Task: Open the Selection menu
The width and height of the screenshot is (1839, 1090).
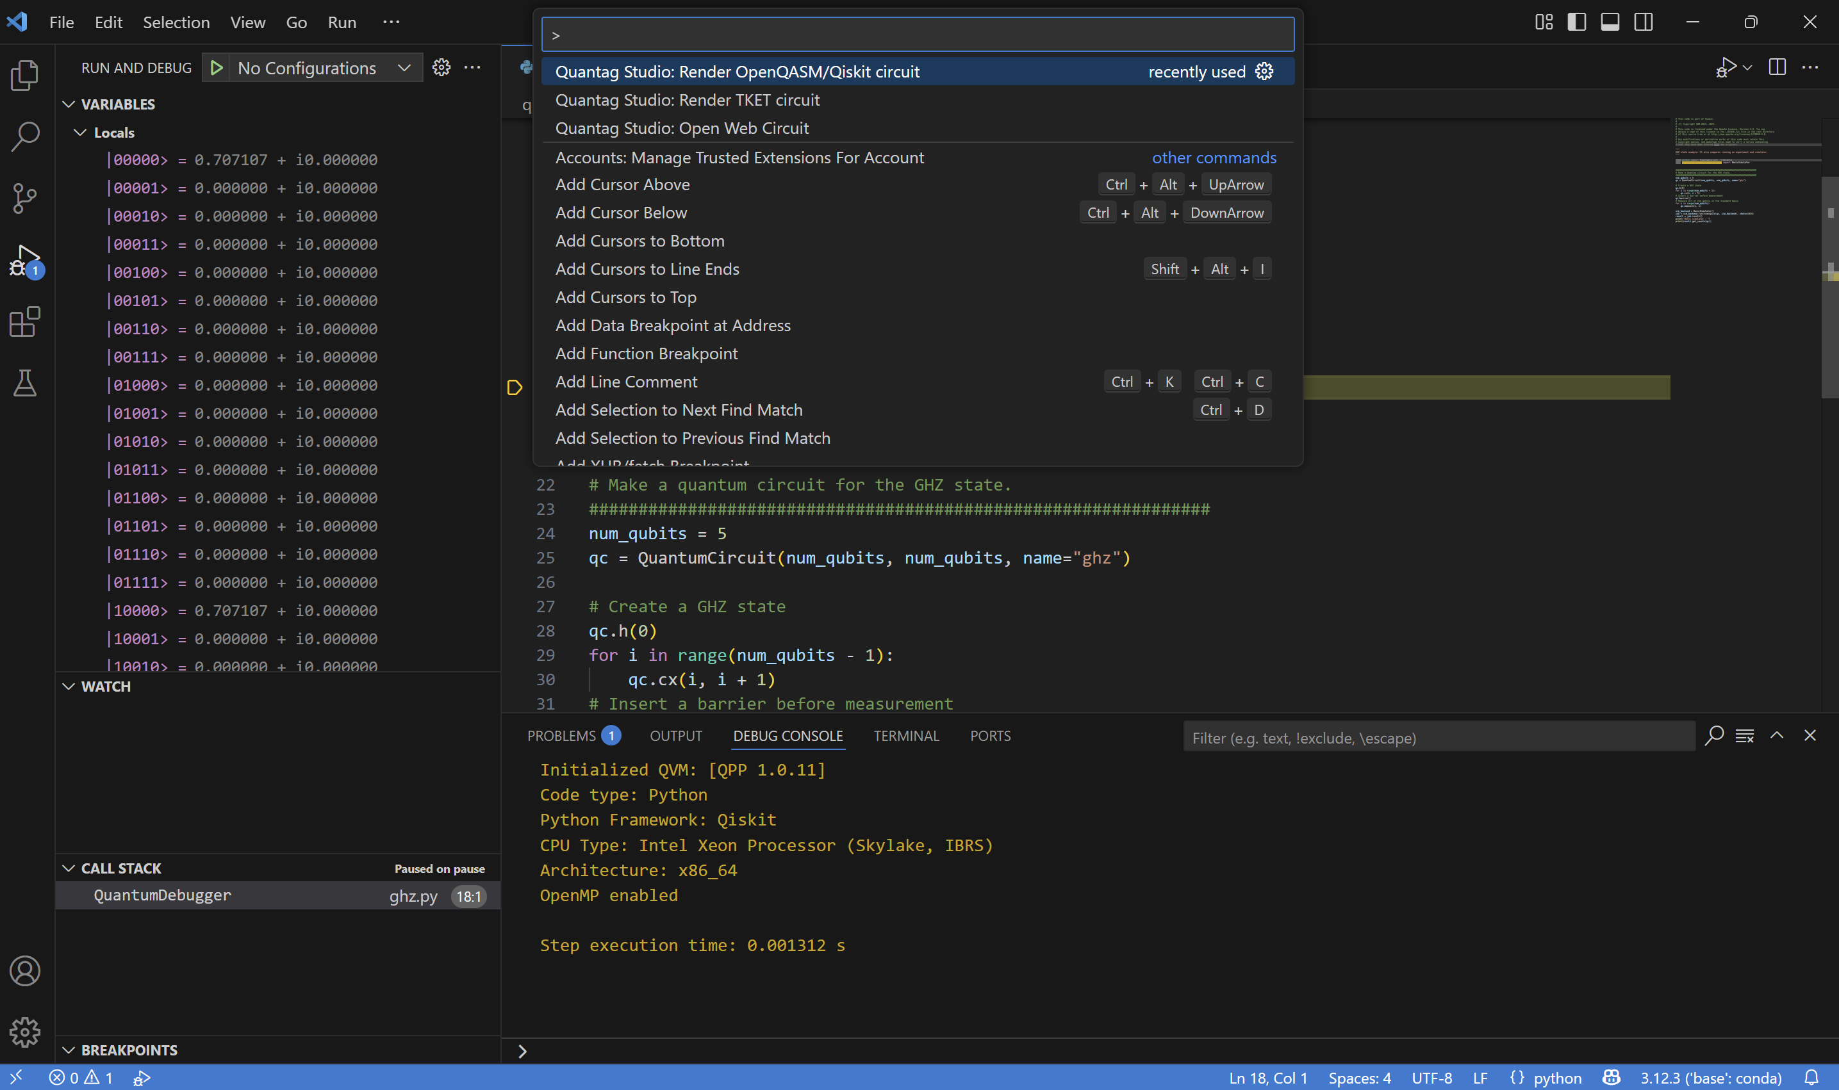Action: pos(176,22)
